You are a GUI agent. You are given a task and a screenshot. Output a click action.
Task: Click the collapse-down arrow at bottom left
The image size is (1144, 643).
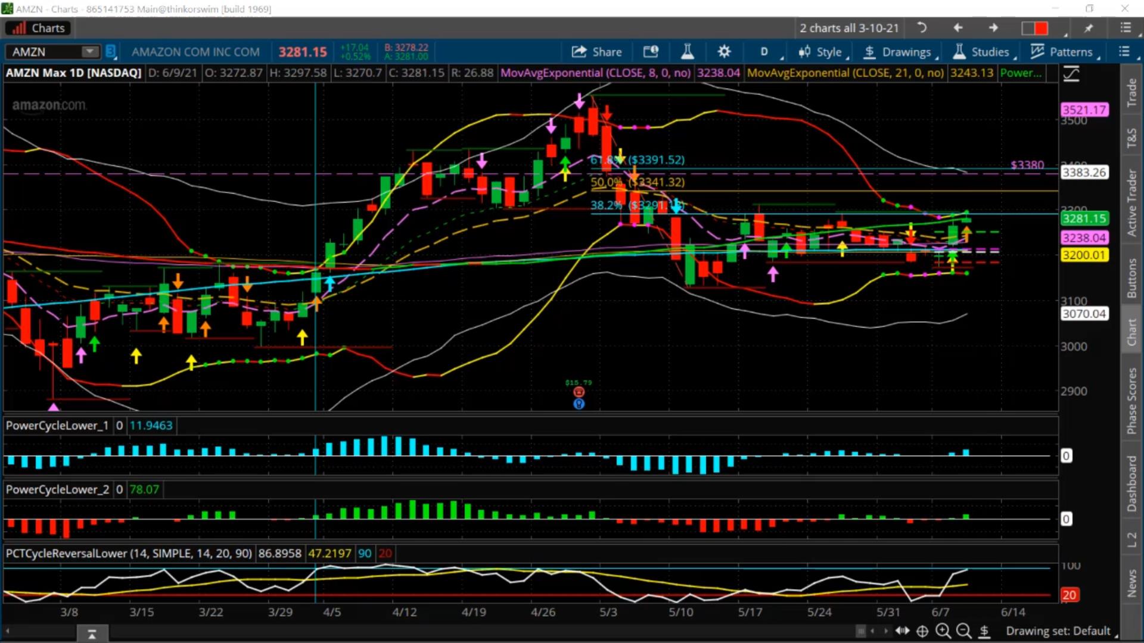coord(92,635)
